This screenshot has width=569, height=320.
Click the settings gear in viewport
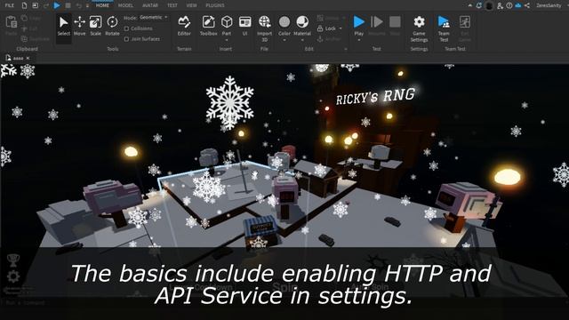(x=13, y=276)
